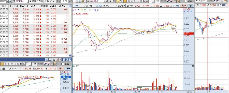The height and width of the screenshot is (93, 229).
Task: Expand the minute interval dropdown in main chart
Action: coord(153,1)
